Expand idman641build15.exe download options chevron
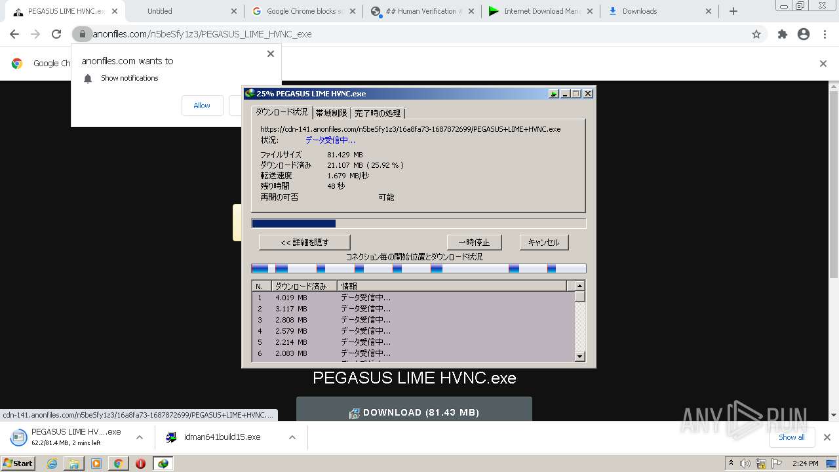 pos(292,437)
